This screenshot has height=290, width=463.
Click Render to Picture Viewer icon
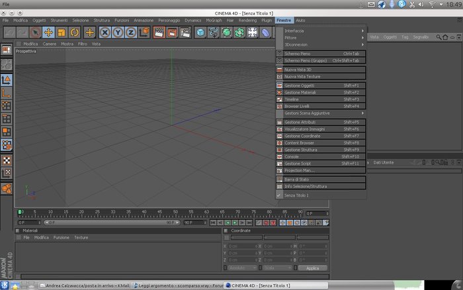(x=172, y=32)
